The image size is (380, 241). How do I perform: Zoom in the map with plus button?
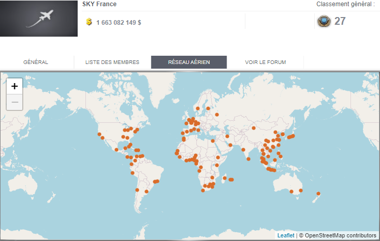pos(14,86)
